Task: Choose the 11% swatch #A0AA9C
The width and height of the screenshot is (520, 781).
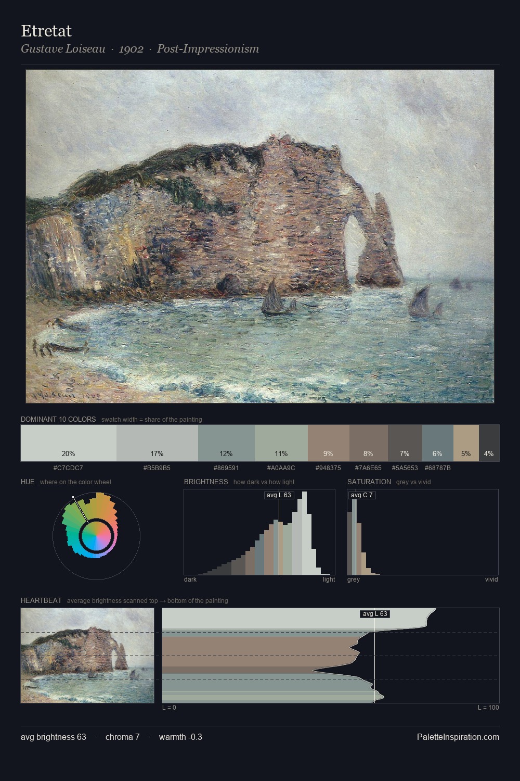Action: (x=281, y=443)
